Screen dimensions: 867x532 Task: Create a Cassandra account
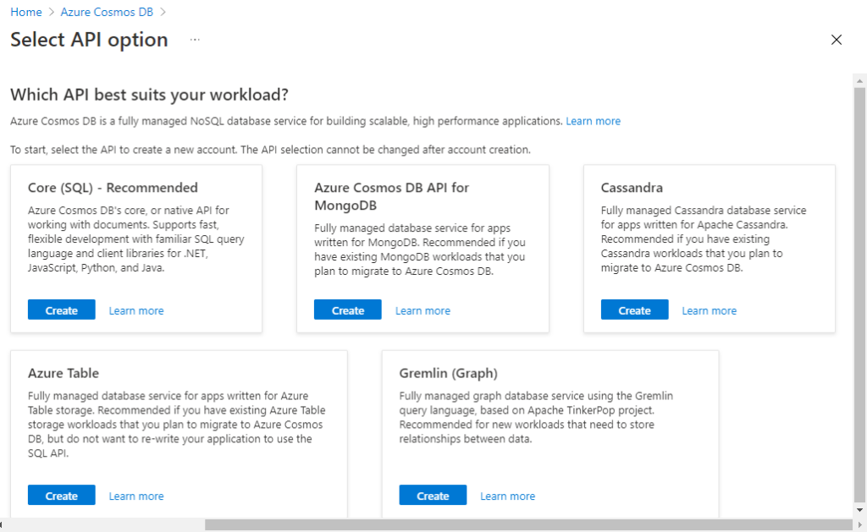coord(634,310)
